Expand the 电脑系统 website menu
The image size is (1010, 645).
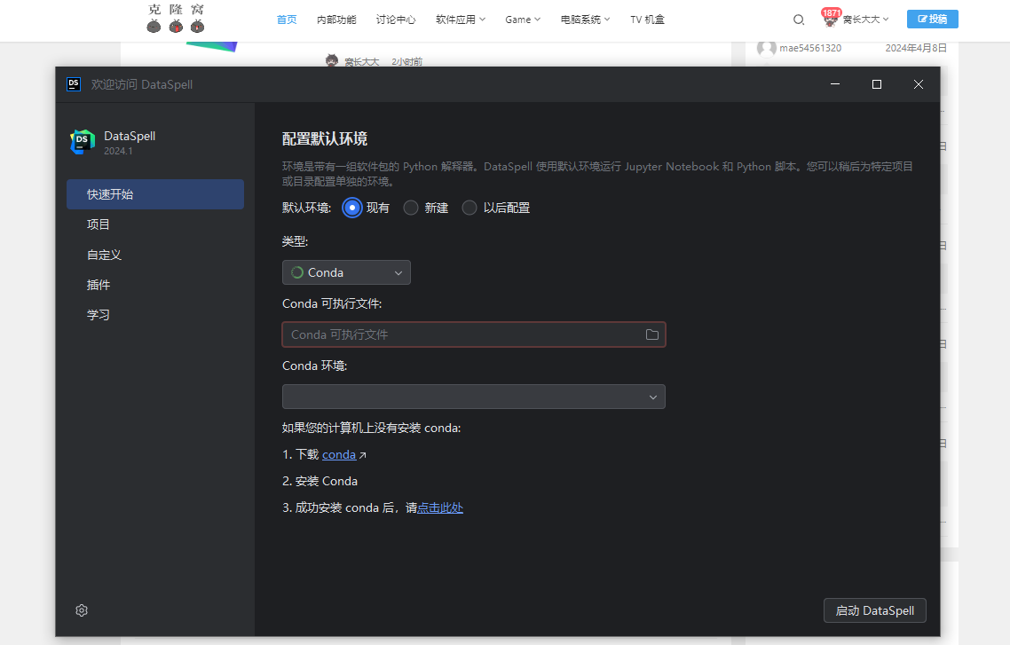click(585, 20)
